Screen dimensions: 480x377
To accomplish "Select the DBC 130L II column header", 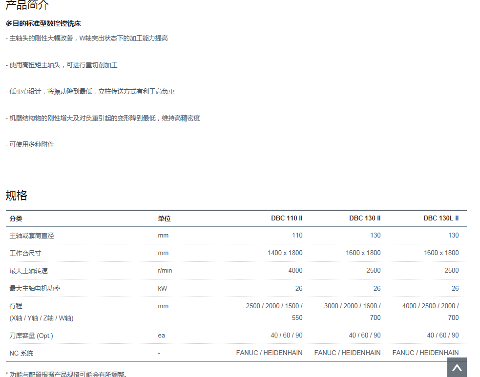I will [x=441, y=218].
